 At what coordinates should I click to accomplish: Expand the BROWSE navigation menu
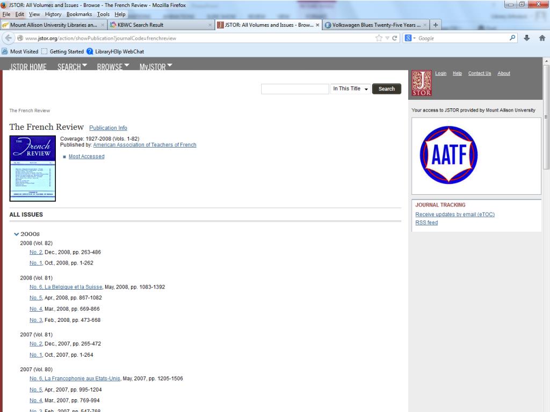click(x=113, y=67)
